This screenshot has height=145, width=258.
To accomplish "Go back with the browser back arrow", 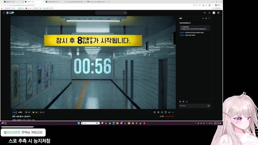I will [x=2, y=5].
